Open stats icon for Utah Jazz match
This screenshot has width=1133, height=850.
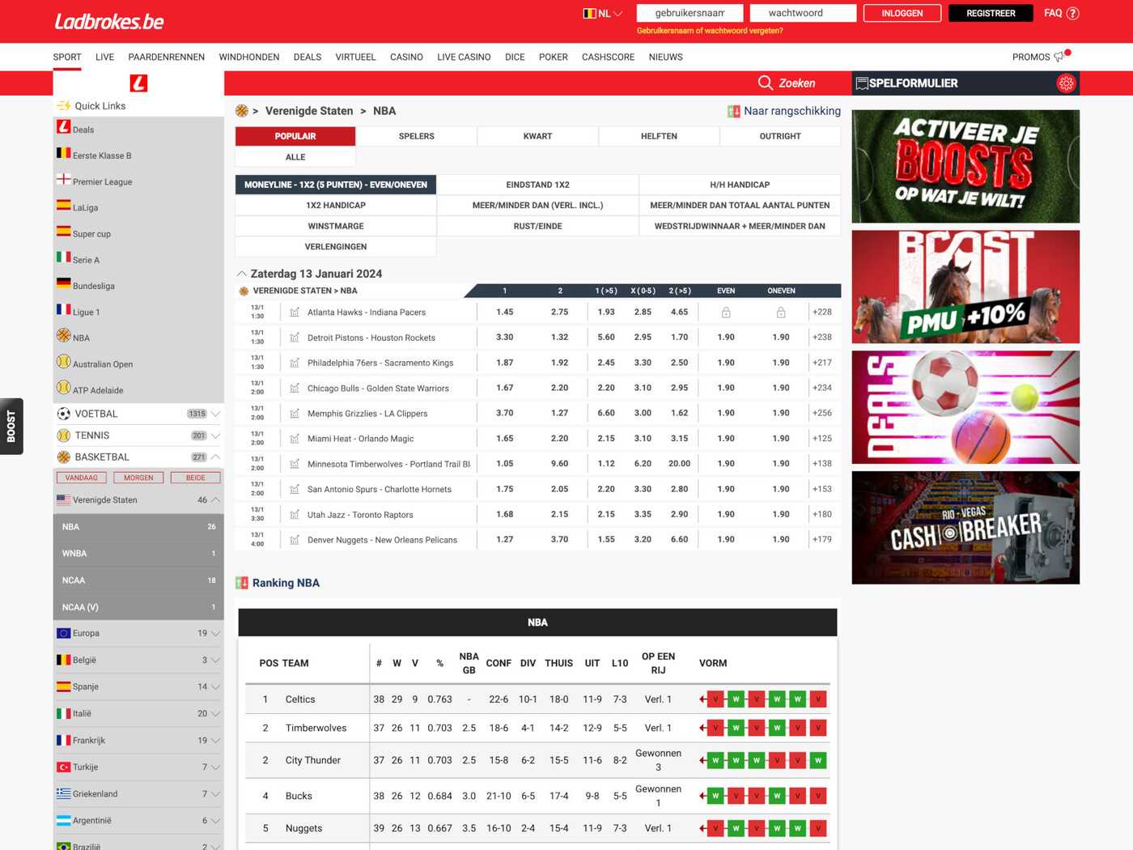tap(295, 515)
